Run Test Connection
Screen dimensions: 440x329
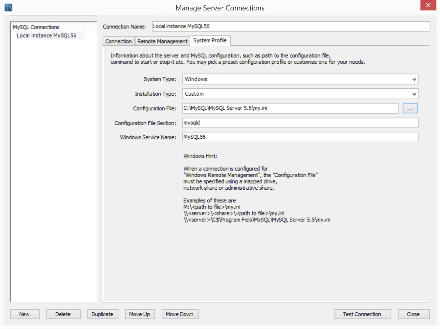[362, 314]
